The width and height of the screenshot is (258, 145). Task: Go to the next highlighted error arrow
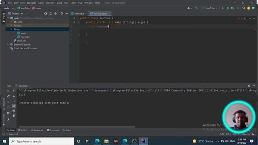pos(254,19)
